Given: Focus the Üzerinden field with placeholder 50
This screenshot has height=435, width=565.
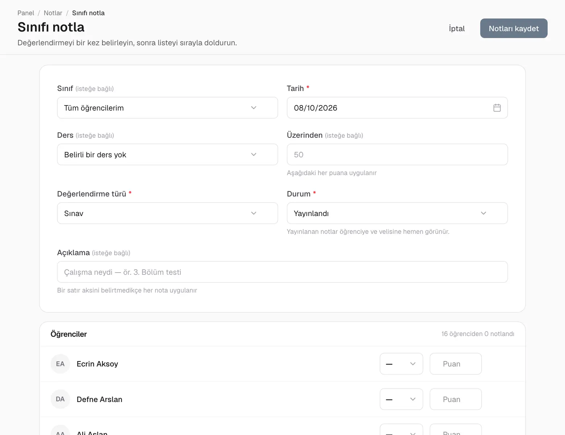Looking at the screenshot, I should coord(397,154).
